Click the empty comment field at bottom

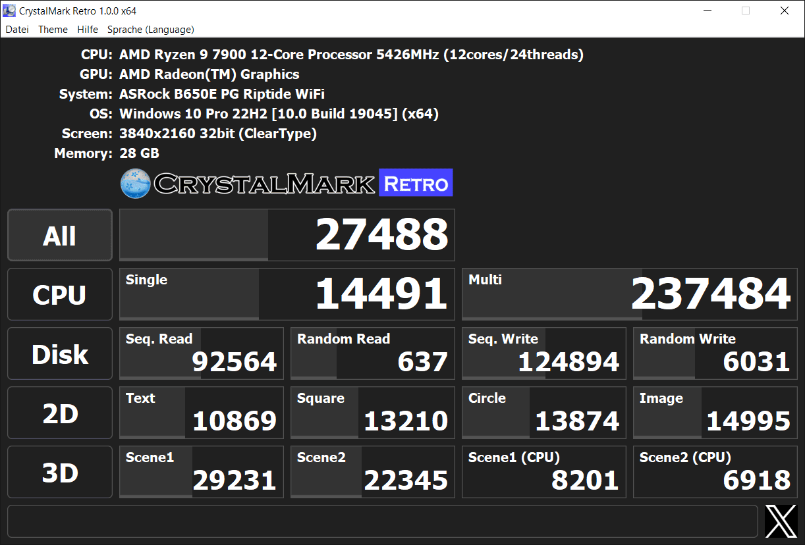[x=383, y=521]
